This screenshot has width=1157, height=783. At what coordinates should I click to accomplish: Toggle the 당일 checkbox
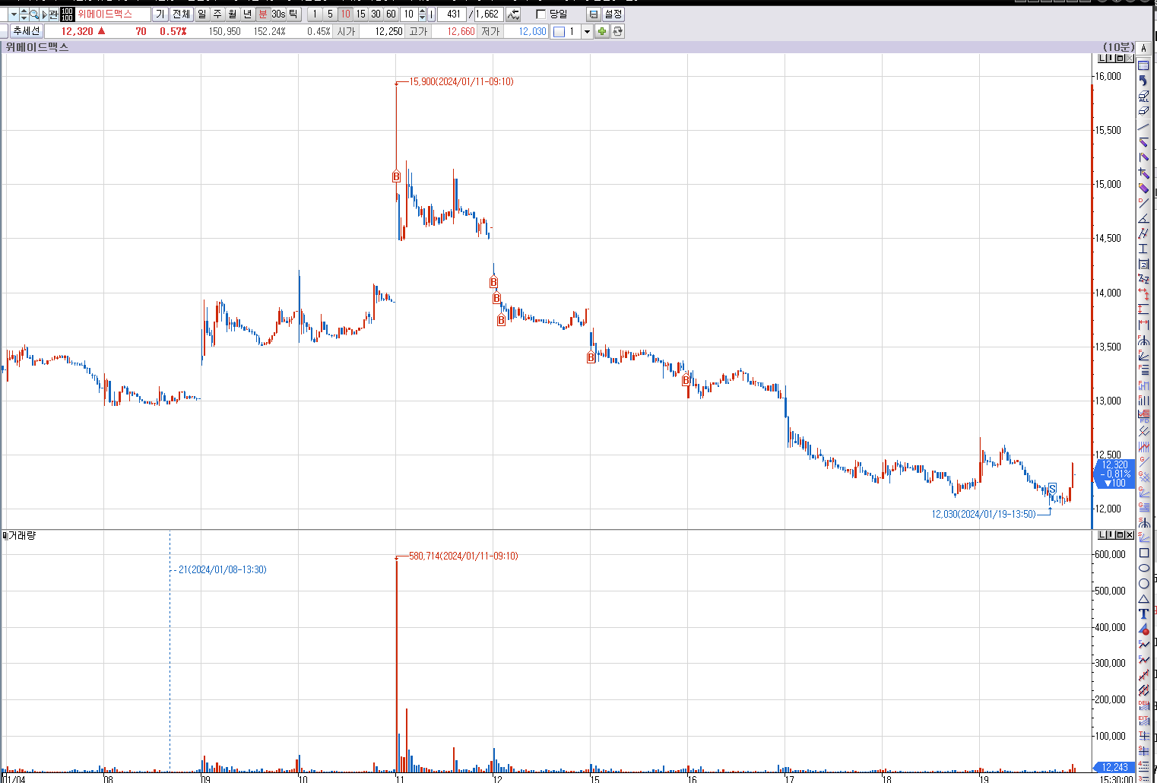[x=541, y=14]
